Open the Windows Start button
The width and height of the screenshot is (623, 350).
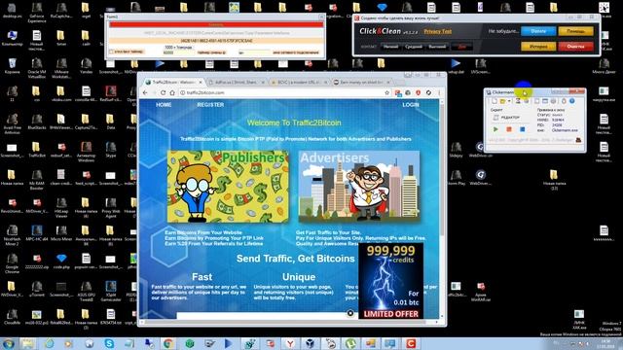point(8,343)
